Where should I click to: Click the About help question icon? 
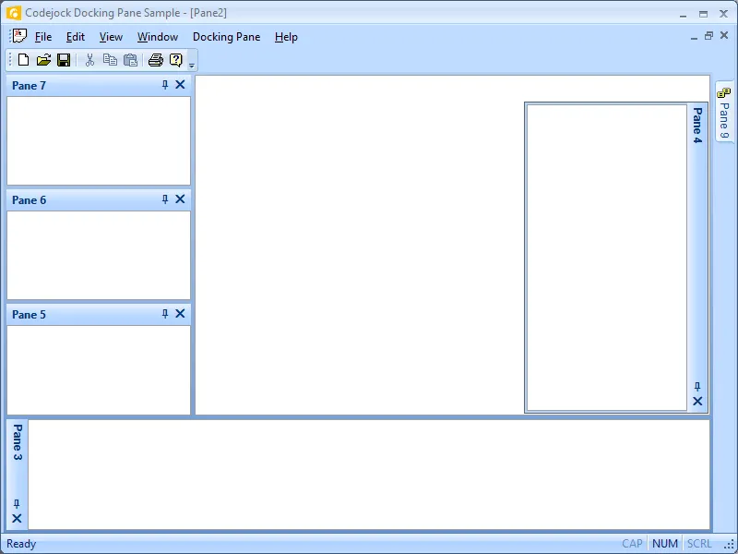[175, 60]
